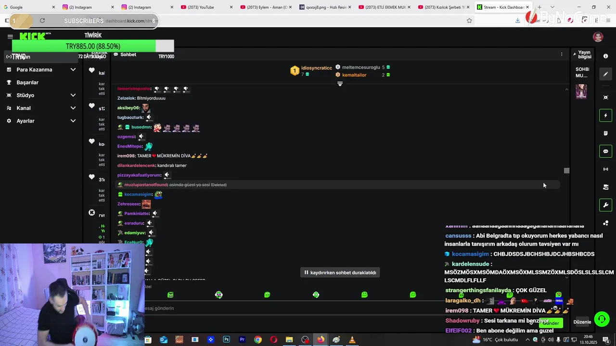
Task: Click the weather widget showing 16°C
Action: click(x=495, y=340)
